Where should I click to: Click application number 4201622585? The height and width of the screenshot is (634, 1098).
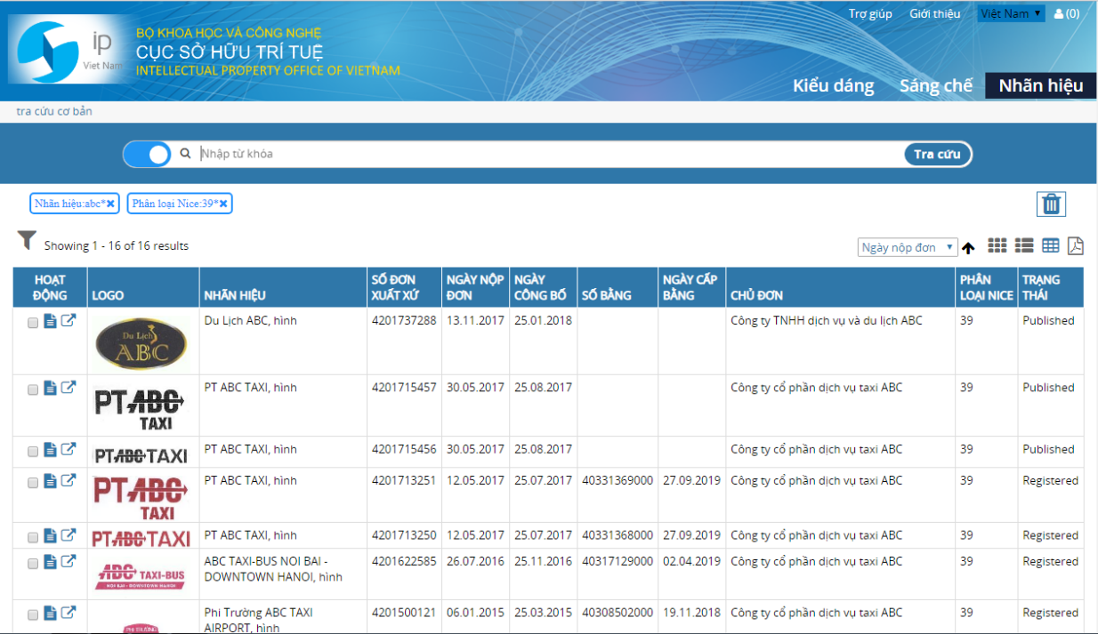point(404,561)
